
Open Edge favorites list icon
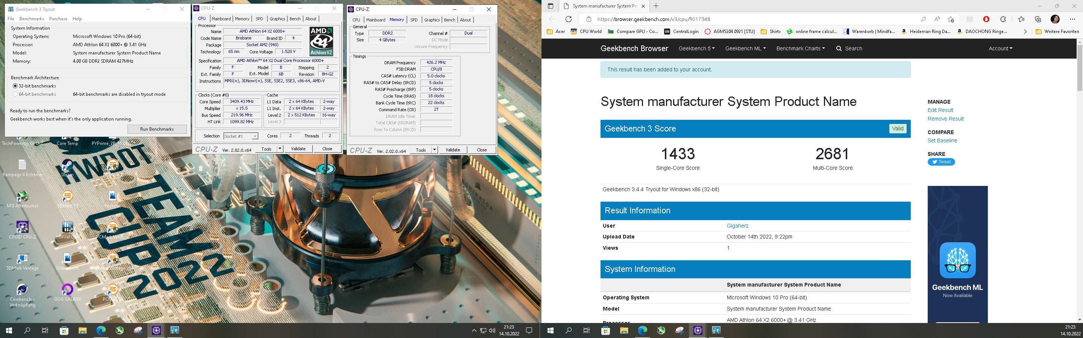pos(1021,19)
